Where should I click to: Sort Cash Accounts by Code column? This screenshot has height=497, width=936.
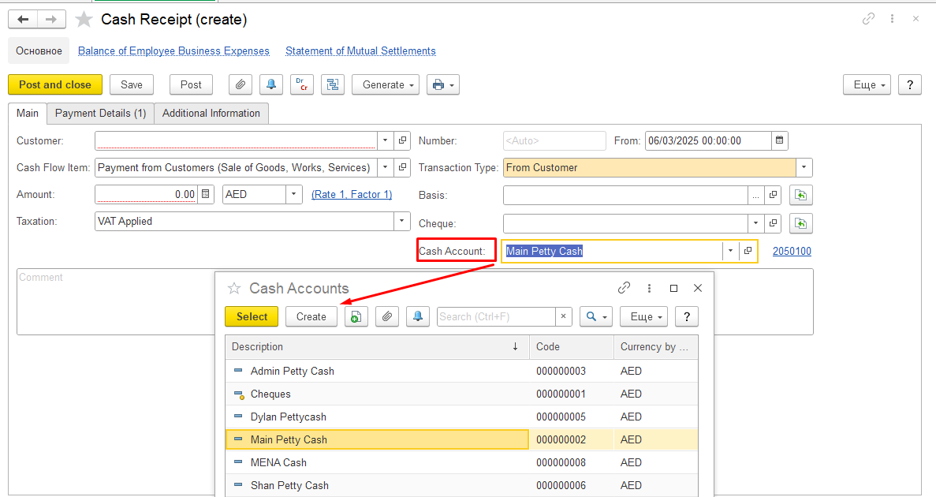tap(571, 347)
